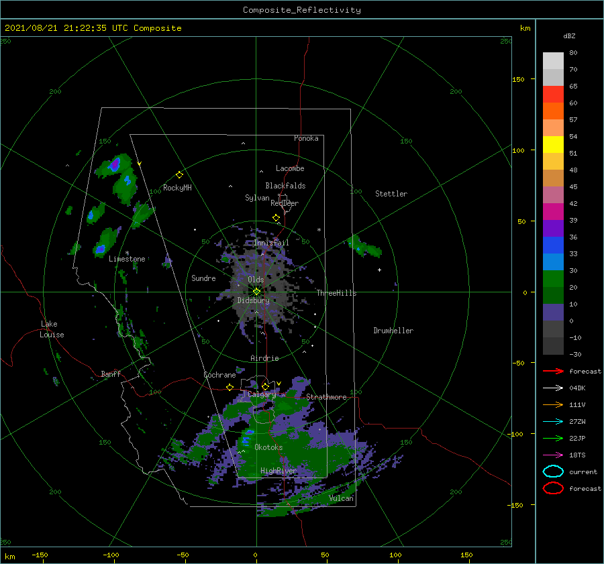Select the white 04DK arrow legend icon

[553, 388]
